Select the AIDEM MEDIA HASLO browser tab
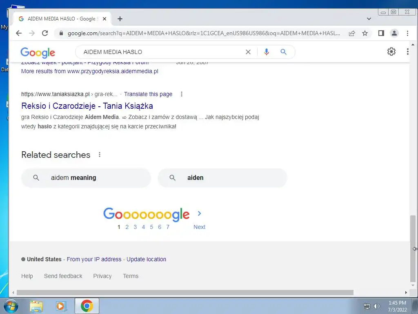Viewport: 418px width, 314px height. pyautogui.click(x=62, y=19)
